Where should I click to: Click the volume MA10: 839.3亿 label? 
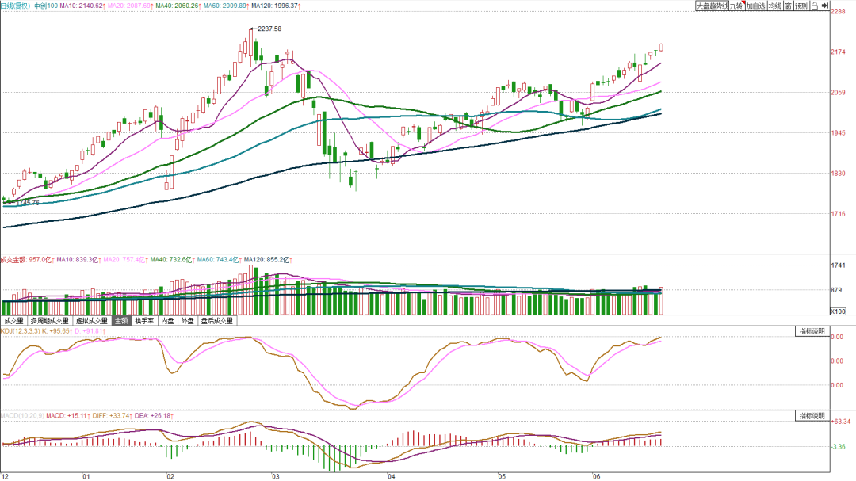click(x=78, y=260)
